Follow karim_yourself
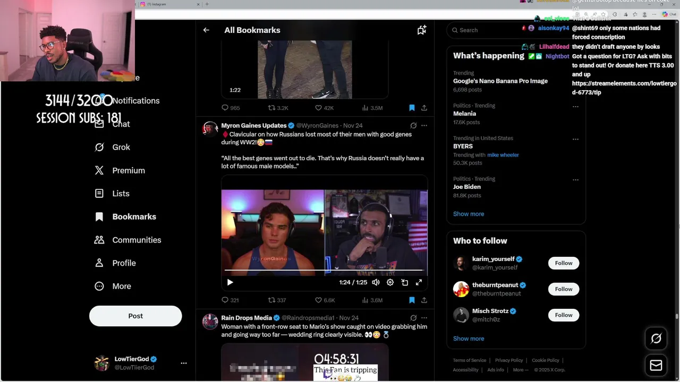 pyautogui.click(x=564, y=263)
